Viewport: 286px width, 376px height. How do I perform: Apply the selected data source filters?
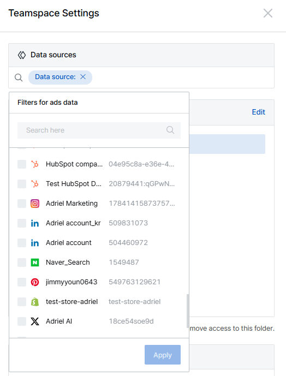163,355
